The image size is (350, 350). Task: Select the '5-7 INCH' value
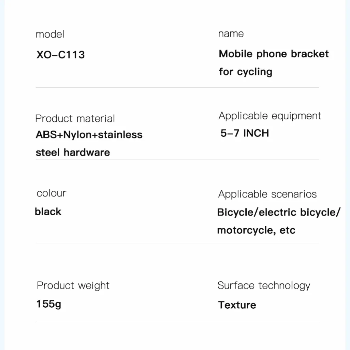point(245,133)
